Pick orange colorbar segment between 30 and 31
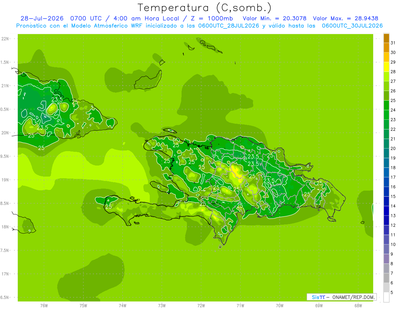The image size is (402, 310). tap(386, 47)
